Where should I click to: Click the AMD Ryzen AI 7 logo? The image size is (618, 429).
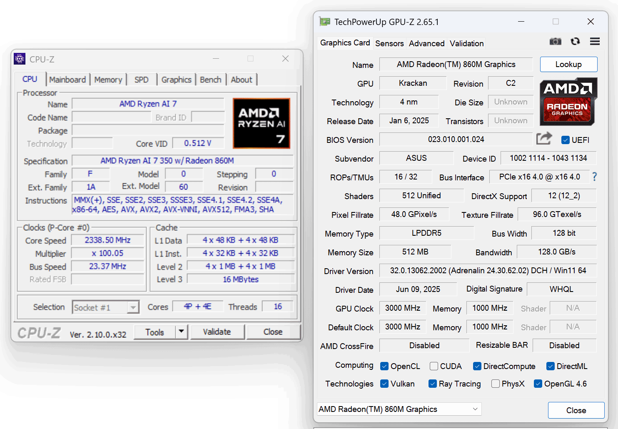(262, 123)
